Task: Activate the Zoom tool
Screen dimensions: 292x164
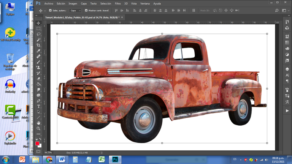Action: pos(39,129)
